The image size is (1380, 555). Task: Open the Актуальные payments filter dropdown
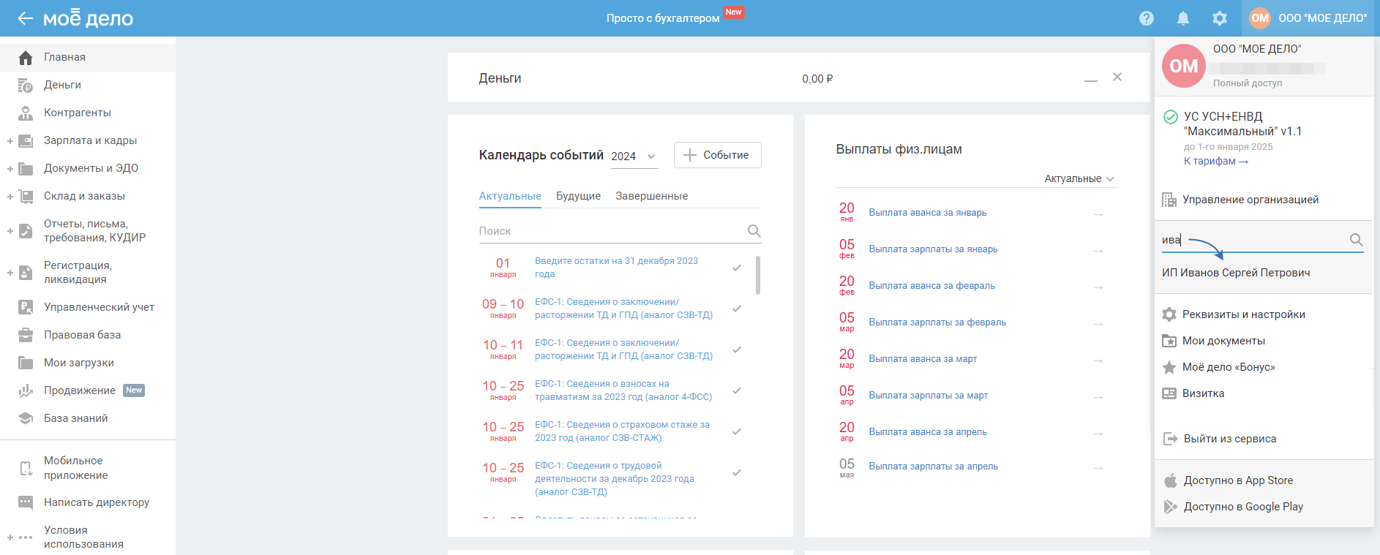pyautogui.click(x=1079, y=178)
